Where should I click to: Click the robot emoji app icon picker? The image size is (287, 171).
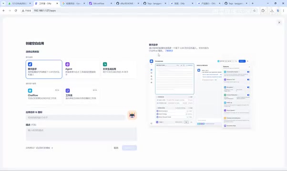click(x=132, y=115)
